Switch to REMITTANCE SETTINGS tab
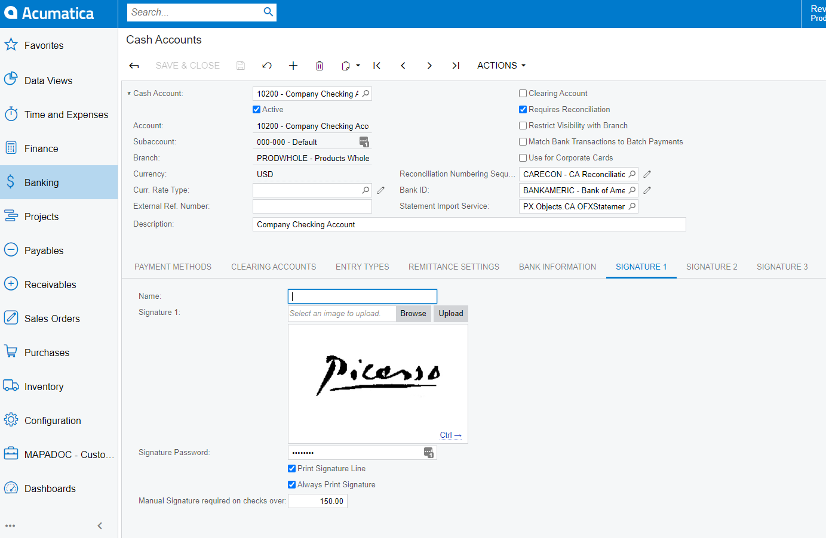Image resolution: width=826 pixels, height=538 pixels. coord(454,267)
